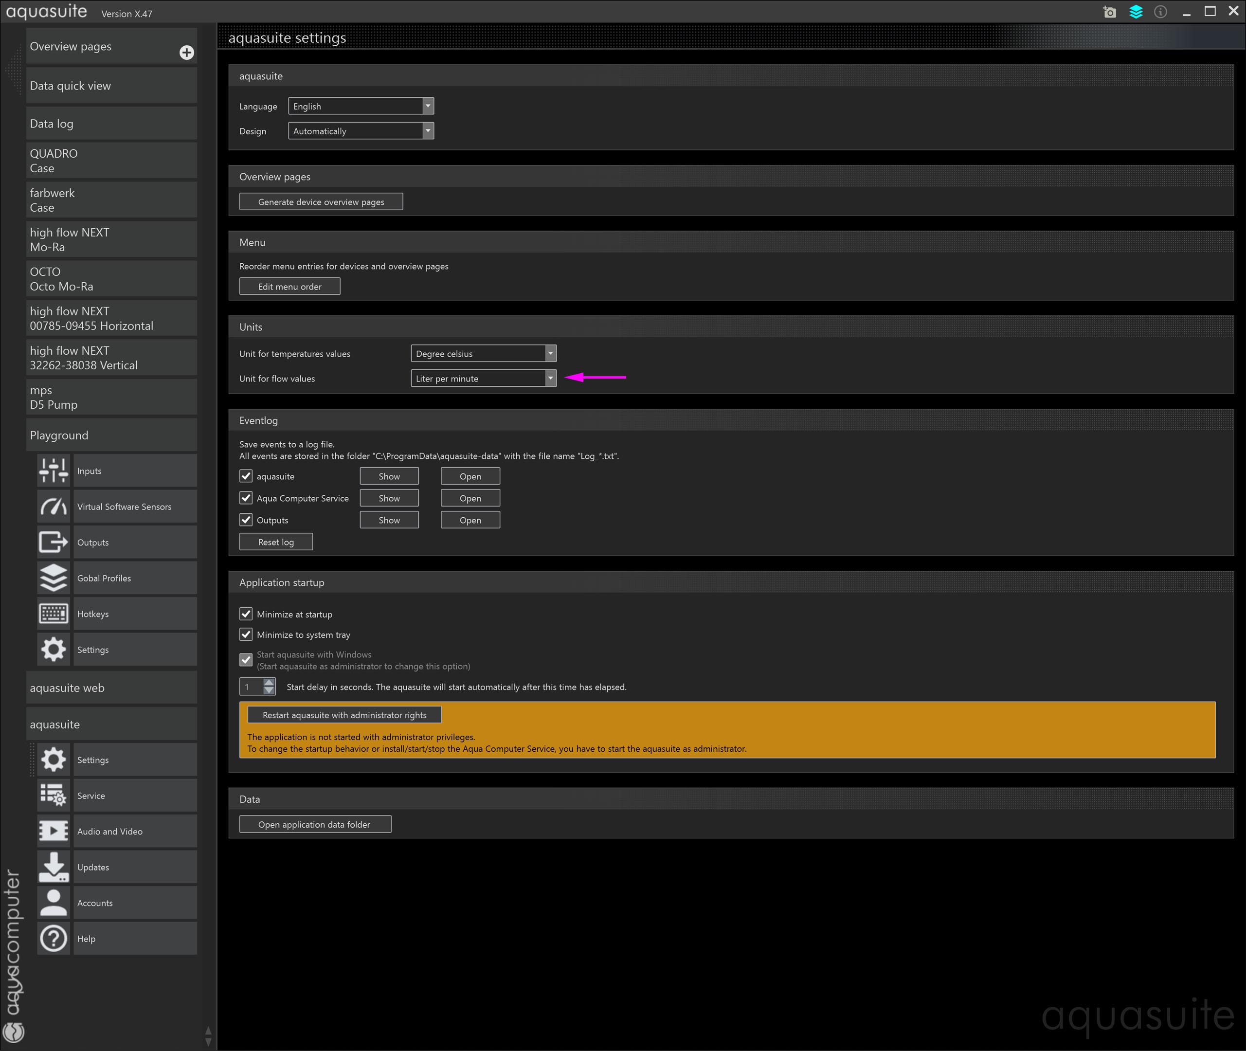Open the Audio and Video film icon
This screenshot has width=1246, height=1051.
pos(54,831)
